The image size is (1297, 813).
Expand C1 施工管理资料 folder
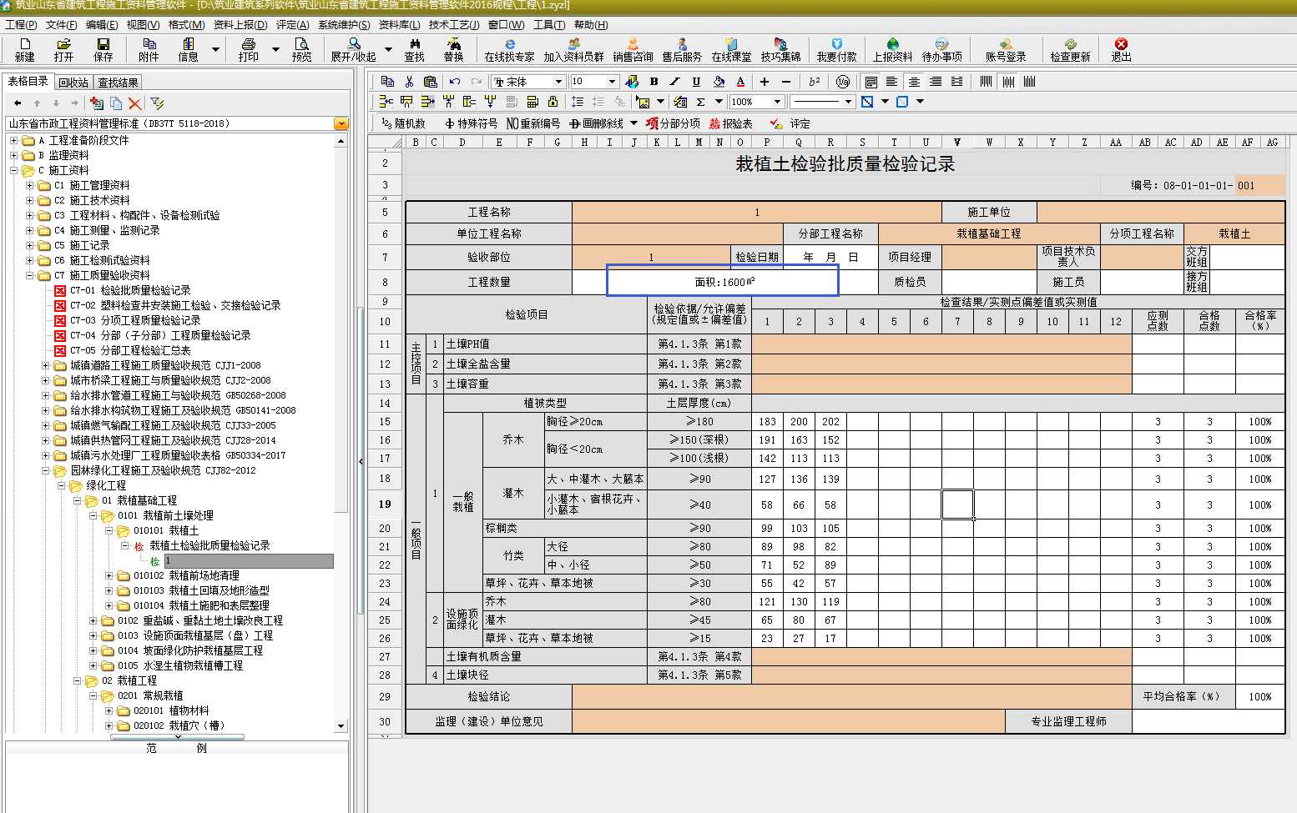pyautogui.click(x=30, y=185)
